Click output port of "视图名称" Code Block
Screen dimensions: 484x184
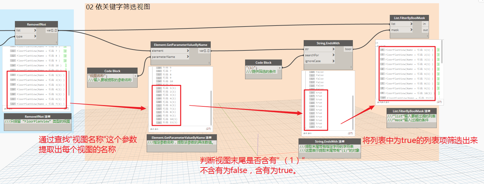point(135,76)
